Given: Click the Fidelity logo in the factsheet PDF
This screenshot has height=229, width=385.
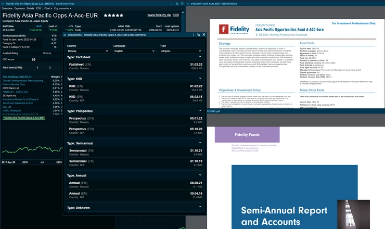Looking at the screenshot, I should point(234,29).
